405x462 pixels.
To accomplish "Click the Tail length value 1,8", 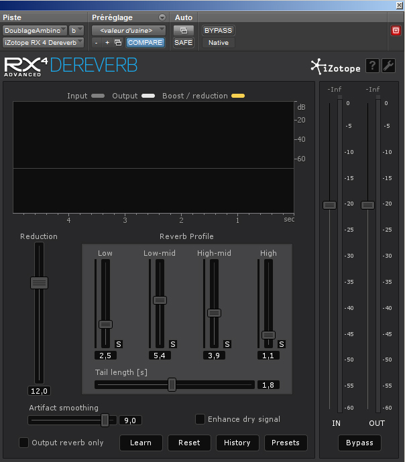I will coord(268,385).
